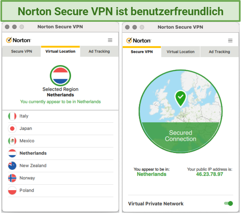The width and height of the screenshot is (241, 214).
Task: Click the selected Netherlands flag circle
Action: (x=60, y=76)
